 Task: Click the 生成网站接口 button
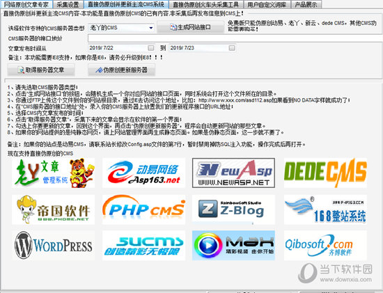pos(191,27)
